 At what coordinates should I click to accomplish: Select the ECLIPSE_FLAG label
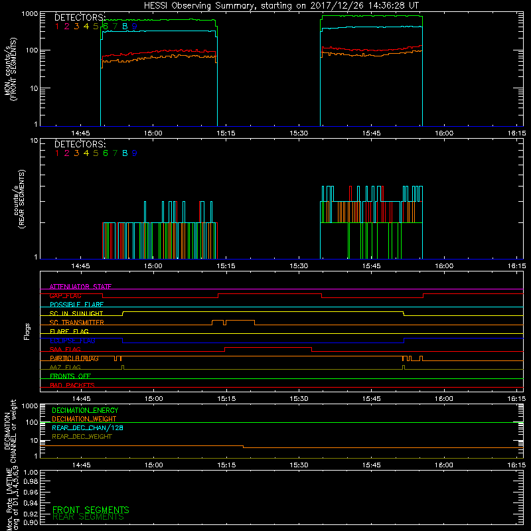[72, 341]
